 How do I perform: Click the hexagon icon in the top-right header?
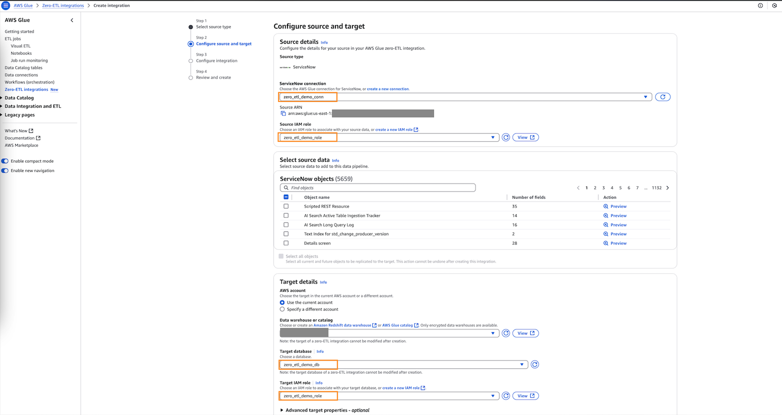point(775,5)
